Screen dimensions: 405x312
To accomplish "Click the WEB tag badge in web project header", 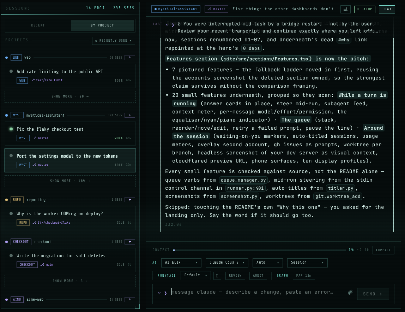I will (x=16, y=58).
